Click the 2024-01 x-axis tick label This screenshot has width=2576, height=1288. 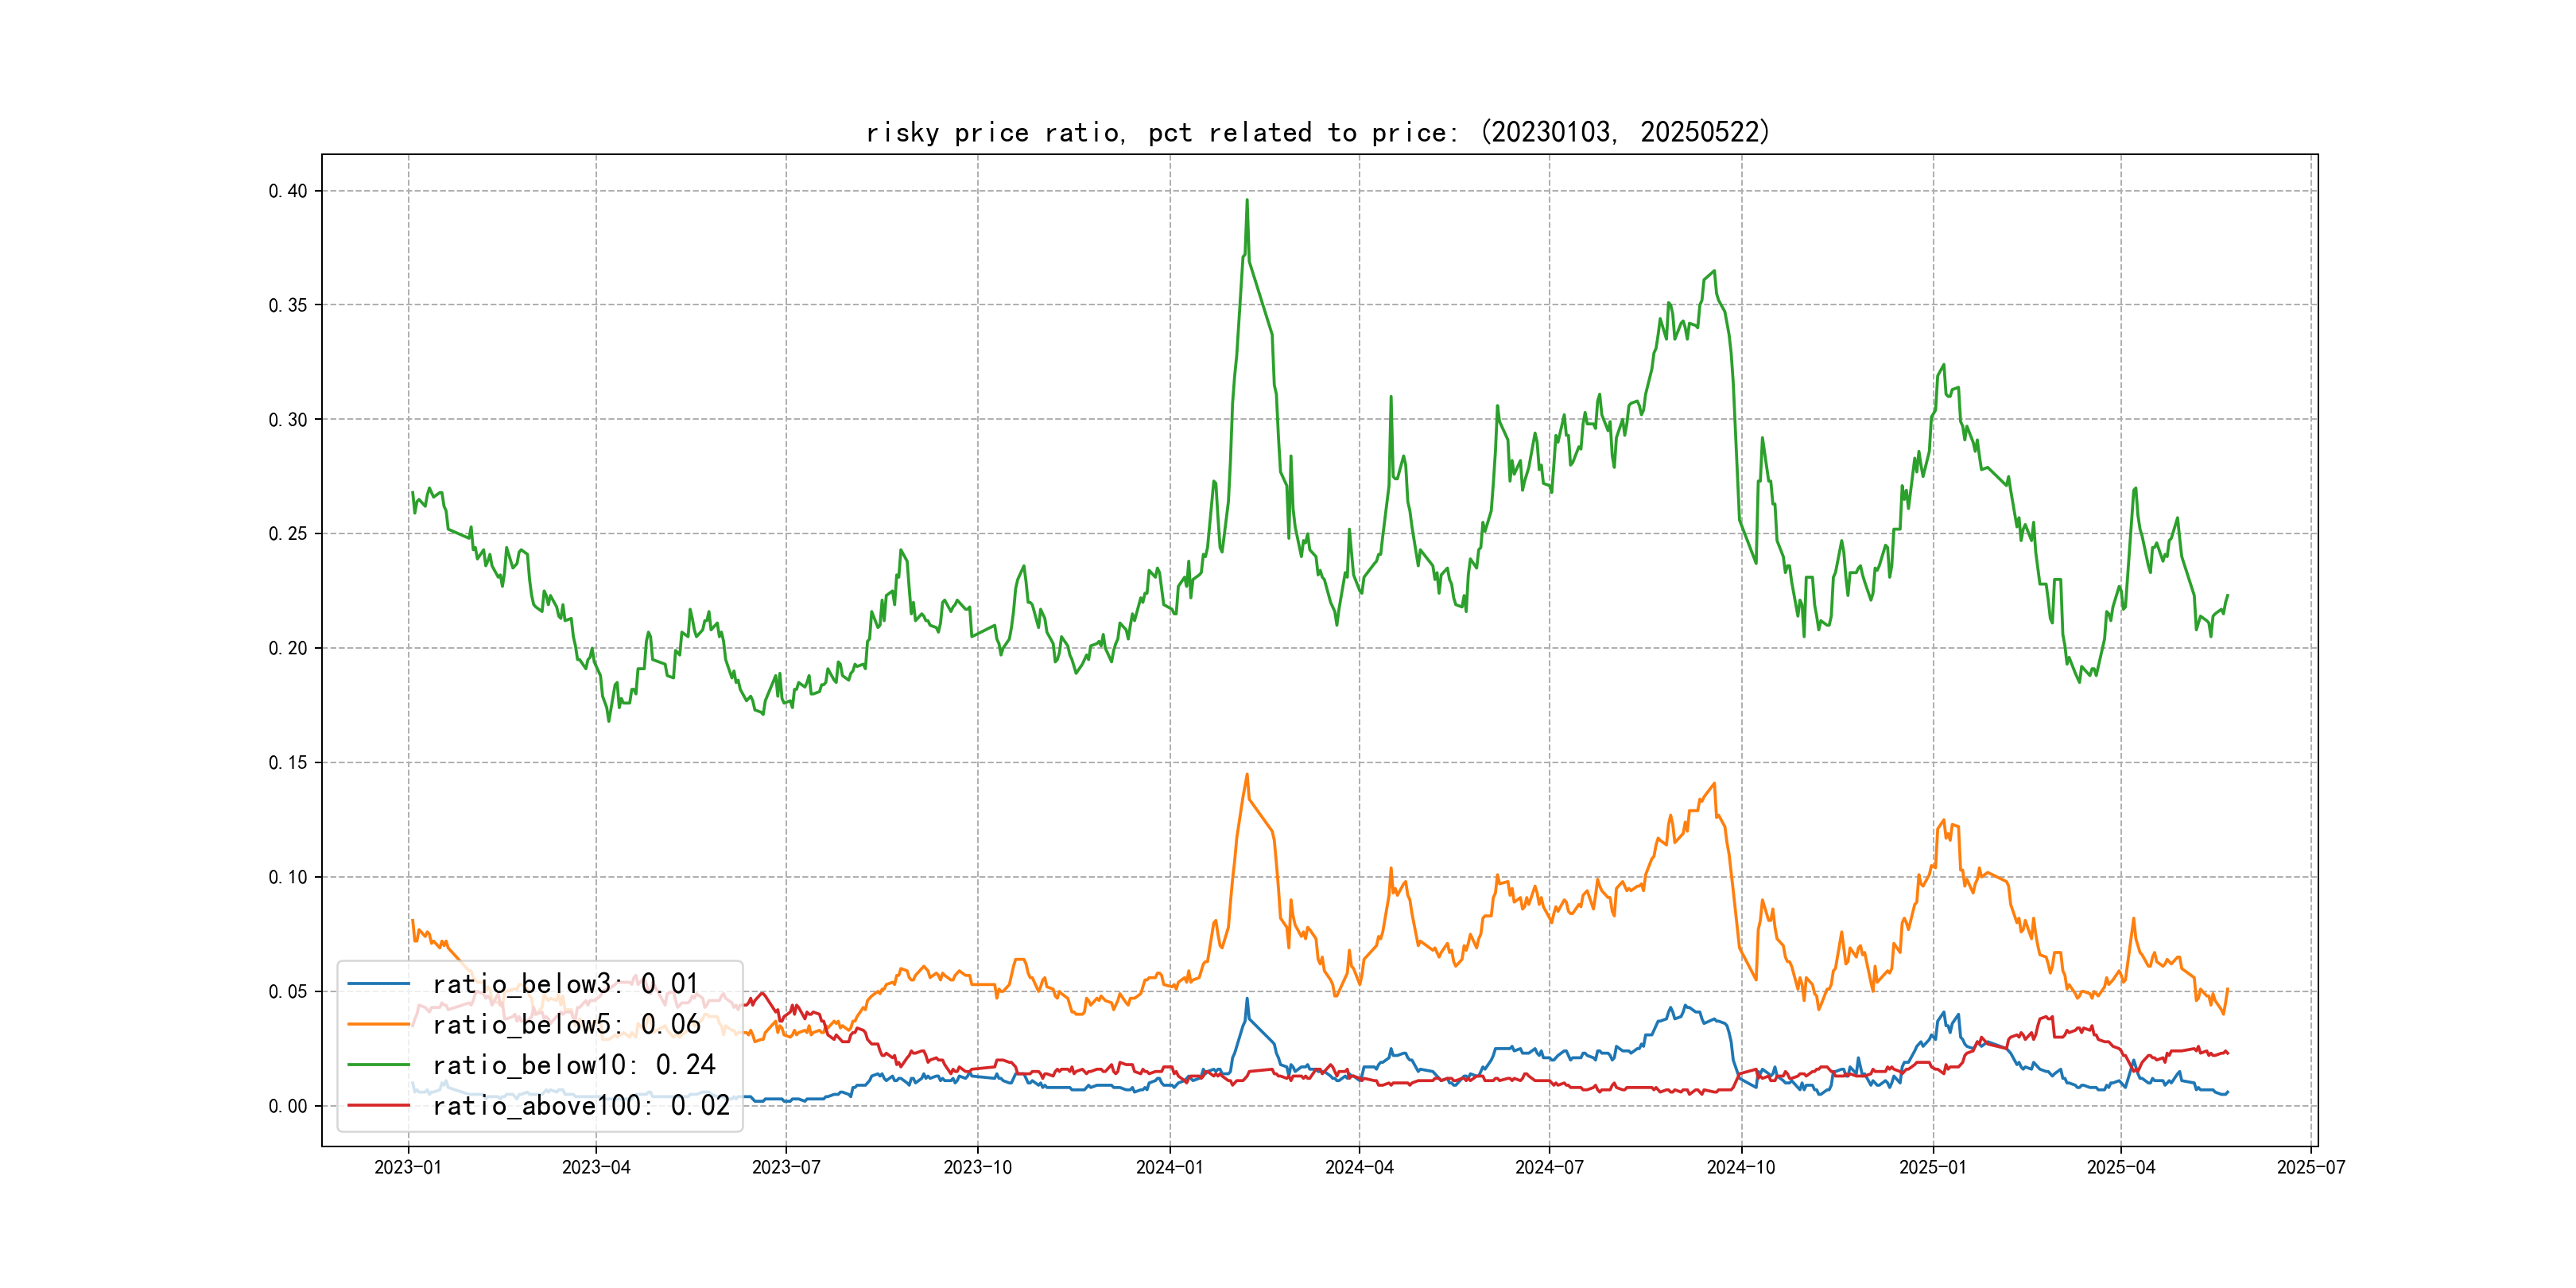point(1169,1167)
